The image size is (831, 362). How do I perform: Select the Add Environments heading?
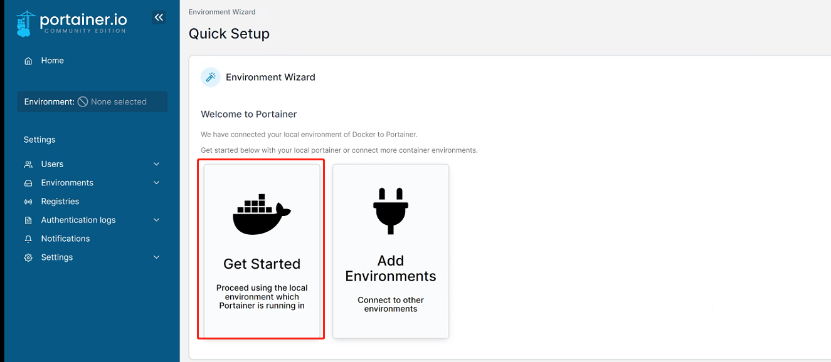point(391,269)
